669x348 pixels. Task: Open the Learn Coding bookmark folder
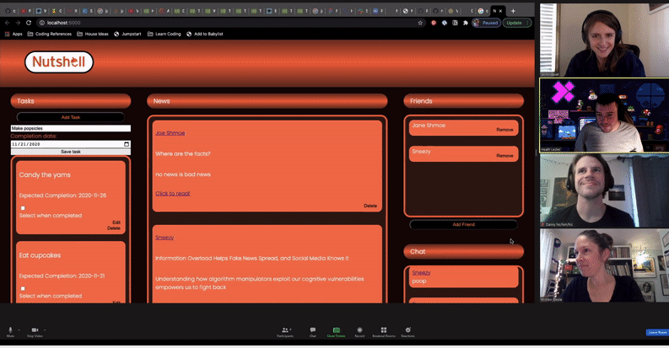[165, 34]
